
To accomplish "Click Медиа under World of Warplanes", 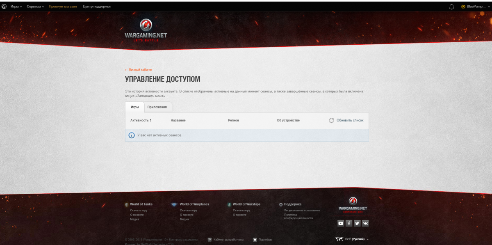I will pyautogui.click(x=184, y=219).
